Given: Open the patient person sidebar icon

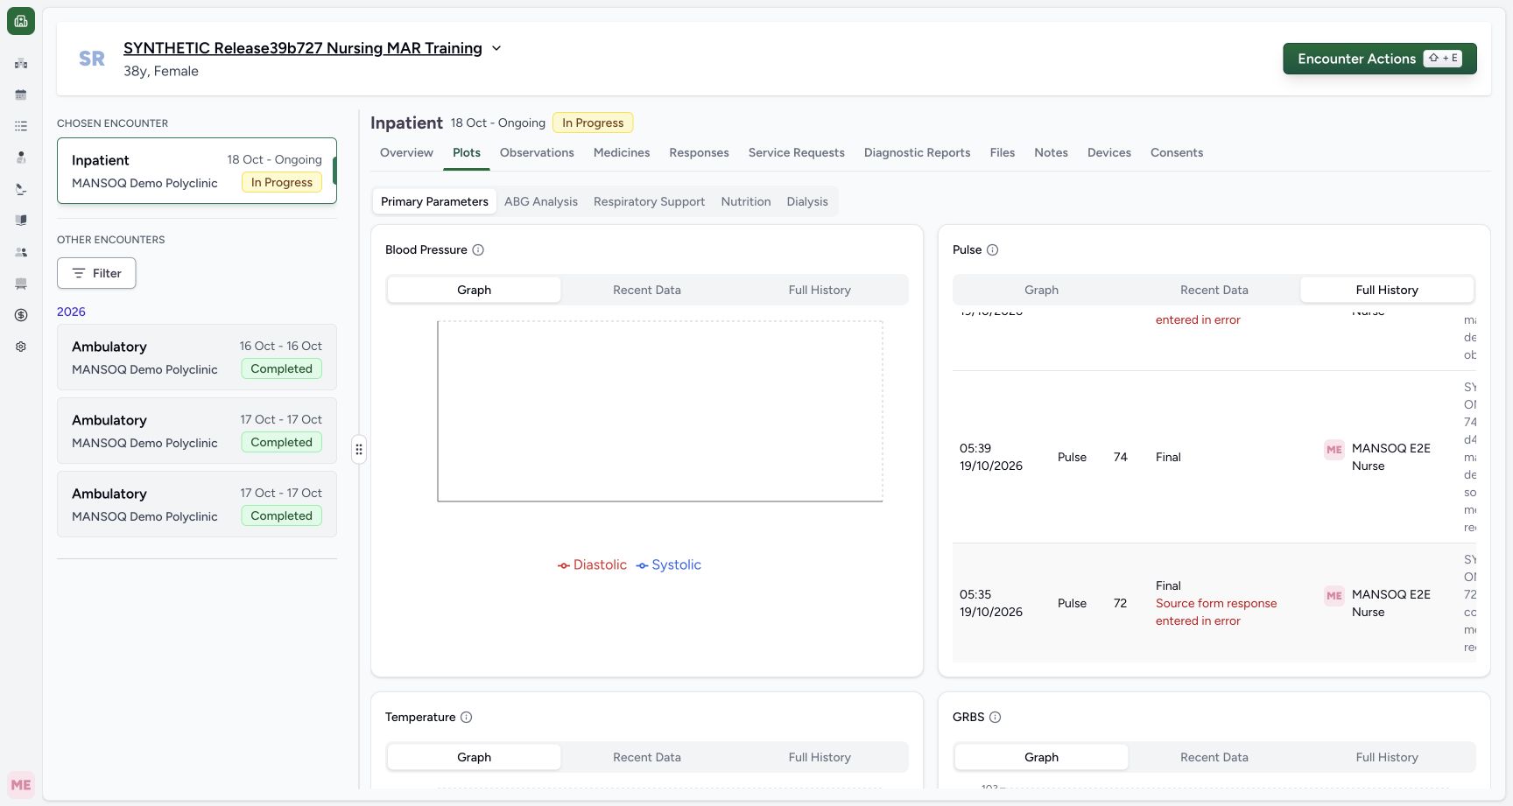Looking at the screenshot, I should click(x=21, y=158).
